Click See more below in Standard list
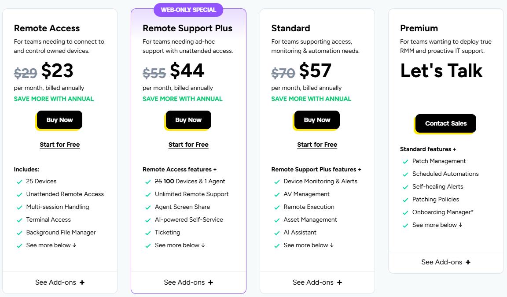The width and height of the screenshot is (507, 297). pyautogui.click(x=309, y=245)
